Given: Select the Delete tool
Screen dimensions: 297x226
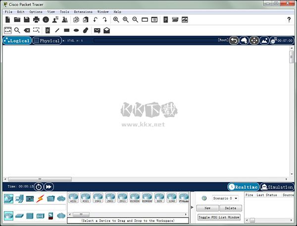Looking at the screenshot, I should [27, 30].
